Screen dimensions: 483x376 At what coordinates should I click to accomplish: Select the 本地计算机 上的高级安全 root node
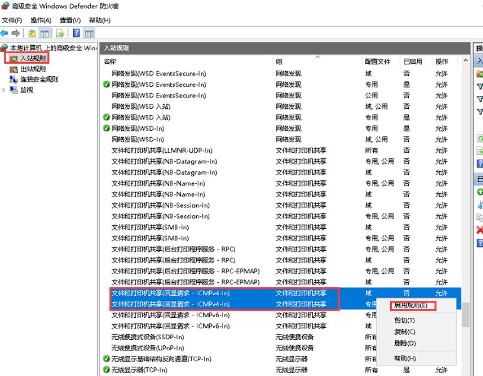[53, 48]
